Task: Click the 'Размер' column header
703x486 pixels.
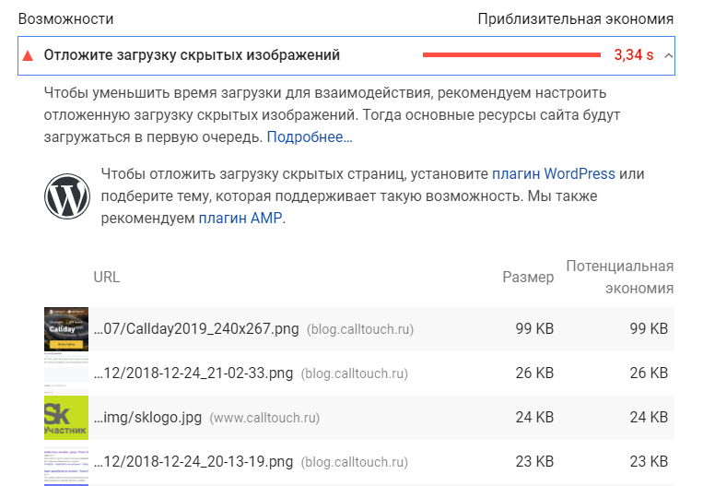Action: click(528, 278)
